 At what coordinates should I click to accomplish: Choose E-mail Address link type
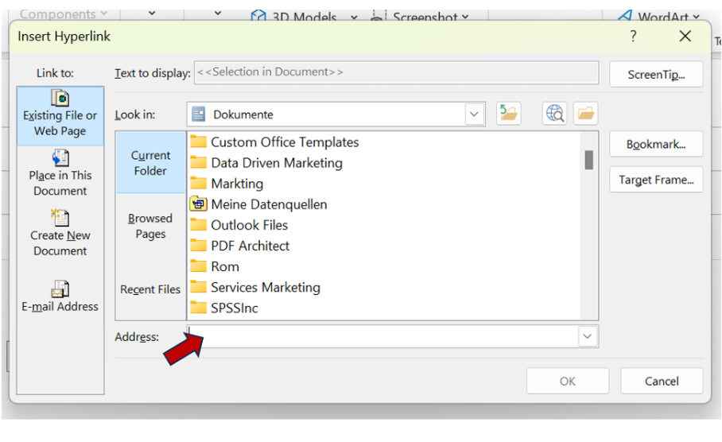point(60,297)
